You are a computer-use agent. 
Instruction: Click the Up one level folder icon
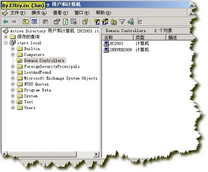pyautogui.click(x=25, y=22)
